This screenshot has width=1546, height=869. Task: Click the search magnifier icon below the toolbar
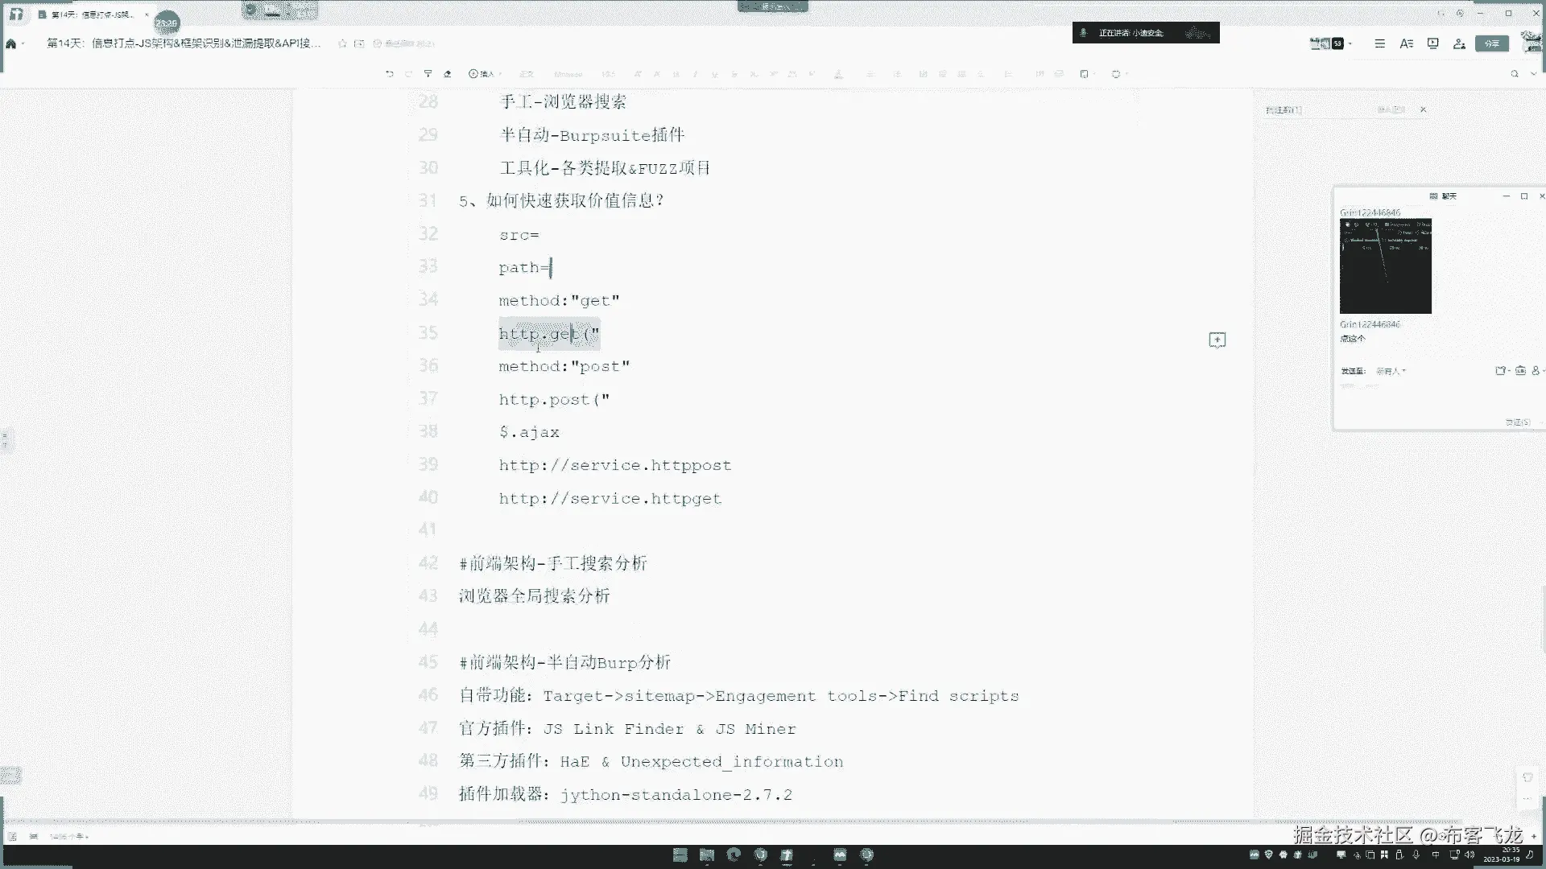click(1514, 74)
